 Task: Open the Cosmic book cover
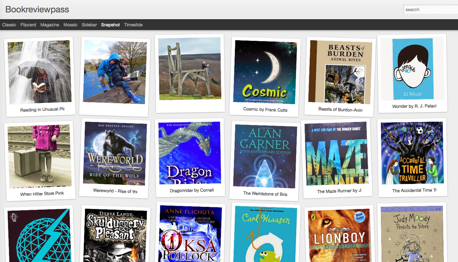pos(265,72)
